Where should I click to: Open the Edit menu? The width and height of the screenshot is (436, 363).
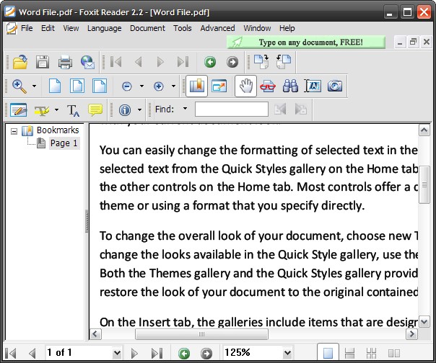pyautogui.click(x=48, y=28)
